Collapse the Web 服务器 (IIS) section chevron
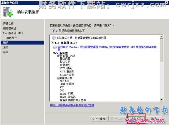This screenshot has height=125, width=169. click(52, 43)
